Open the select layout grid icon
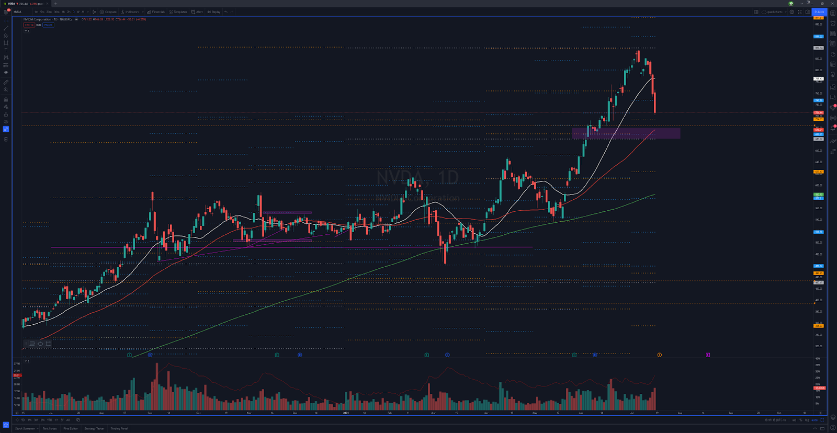Screen dimensions: 837x433 [756, 12]
